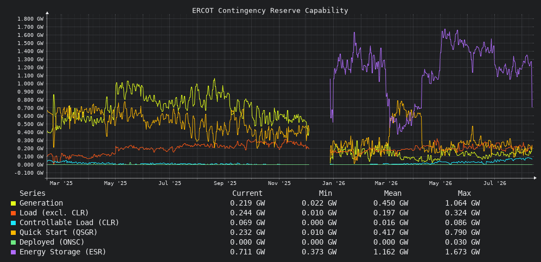
Task: Click the Jul '25 x-axis label
Action: [x=170, y=183]
